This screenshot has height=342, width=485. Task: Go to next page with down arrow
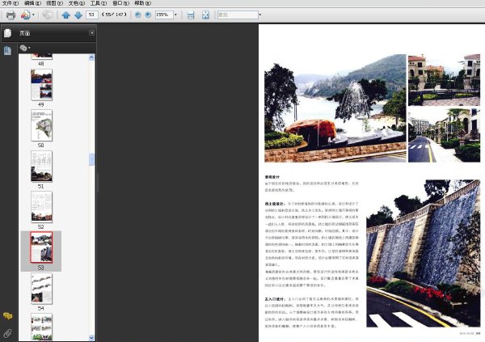(x=78, y=15)
